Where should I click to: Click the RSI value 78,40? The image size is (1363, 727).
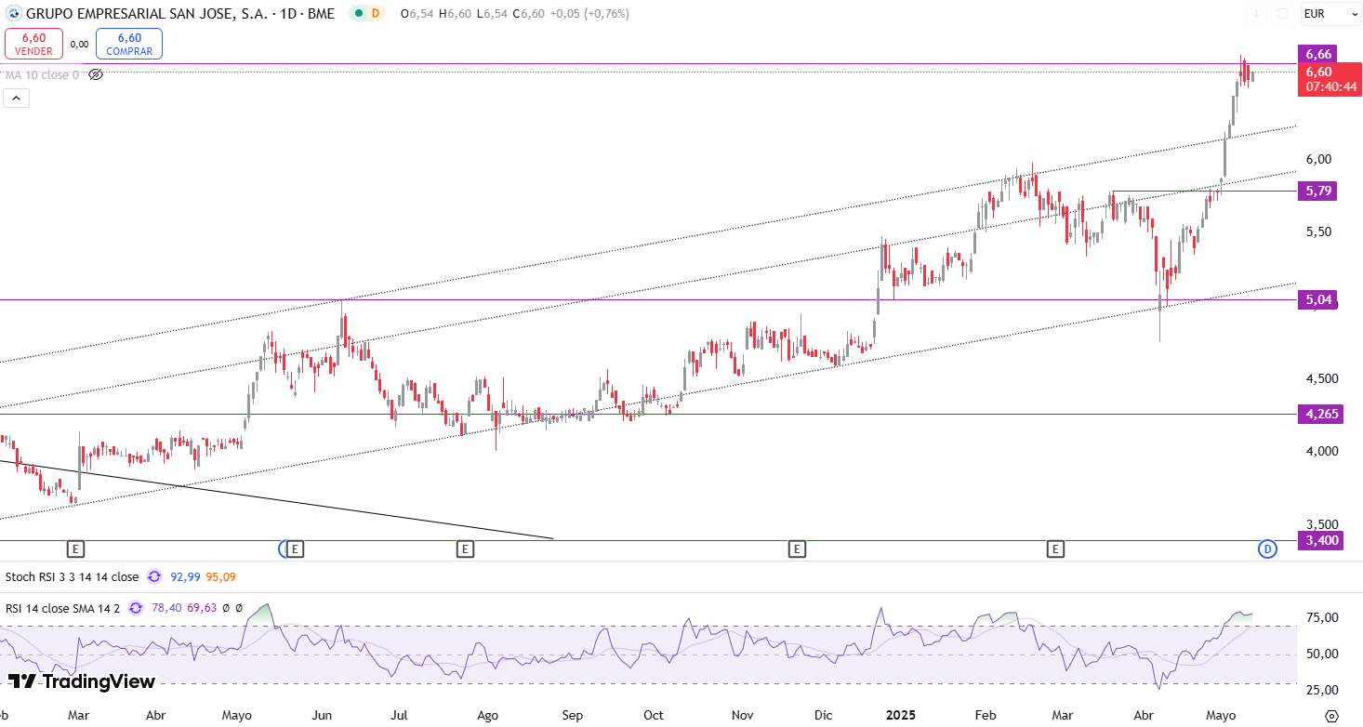pos(167,608)
